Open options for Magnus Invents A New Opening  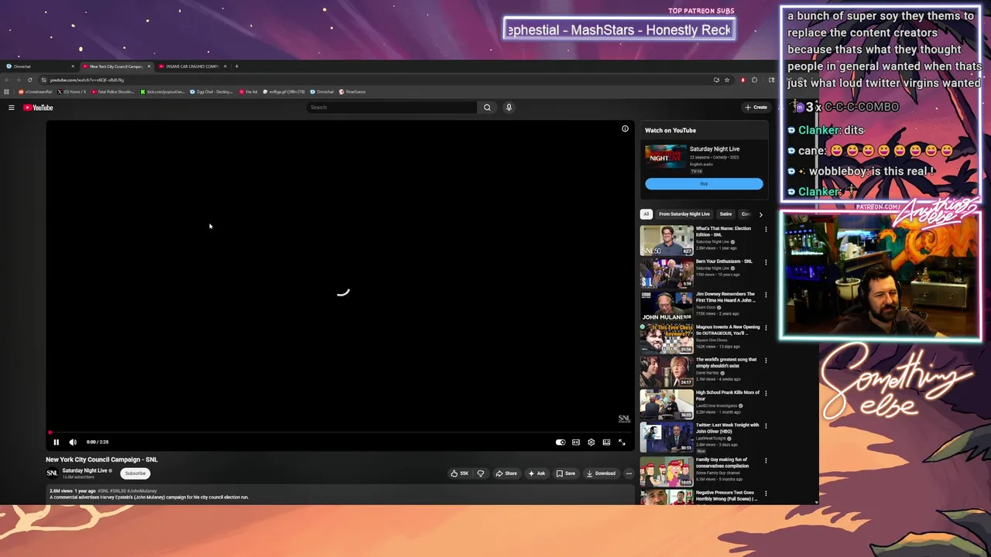click(766, 327)
